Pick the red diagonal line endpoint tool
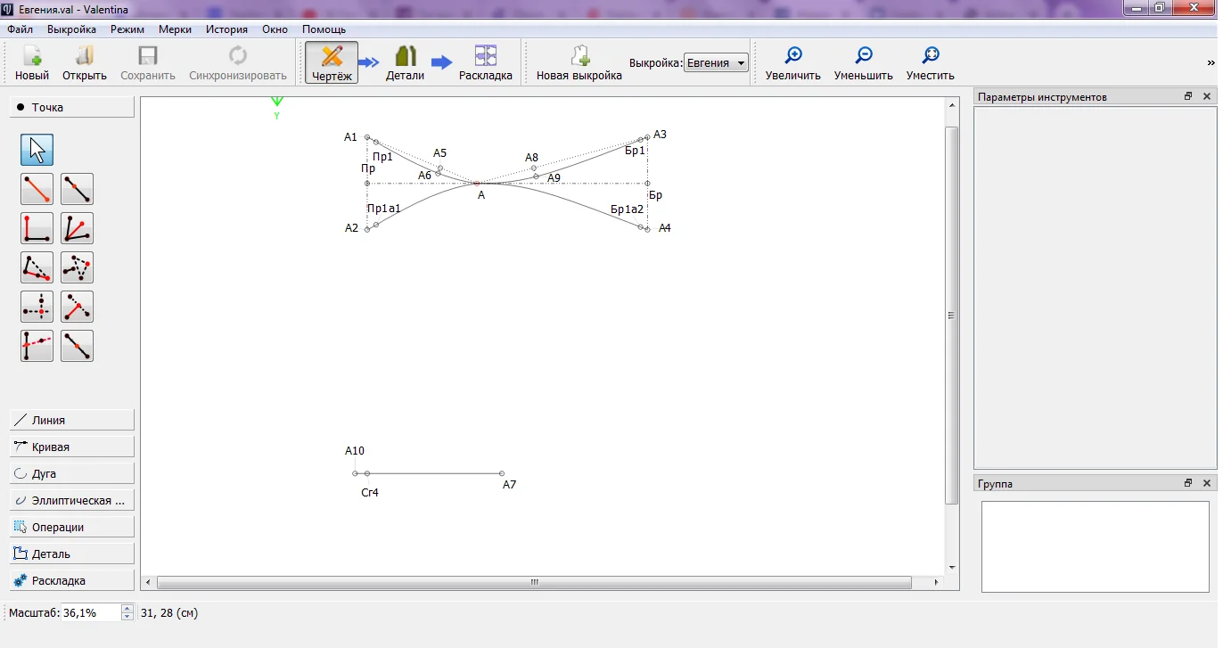 click(x=37, y=189)
